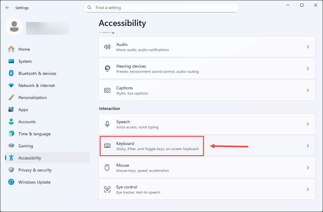Click the user profile avatar
The image size is (323, 212).
(x=14, y=27)
